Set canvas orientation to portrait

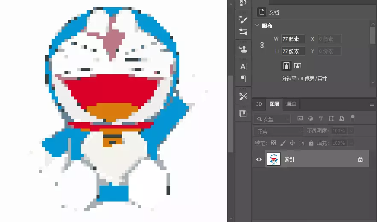pyautogui.click(x=286, y=66)
